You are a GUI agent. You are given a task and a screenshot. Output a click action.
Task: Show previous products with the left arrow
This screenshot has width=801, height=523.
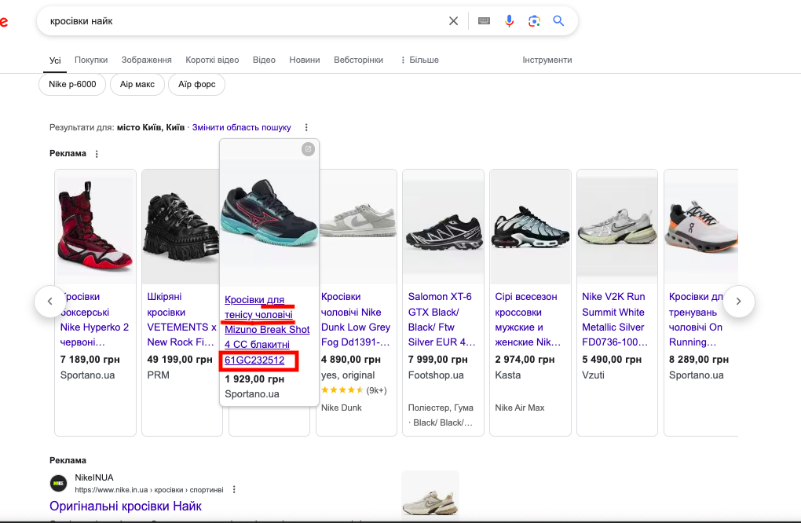click(49, 302)
